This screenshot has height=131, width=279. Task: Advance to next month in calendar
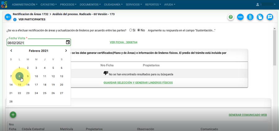tap(66, 51)
